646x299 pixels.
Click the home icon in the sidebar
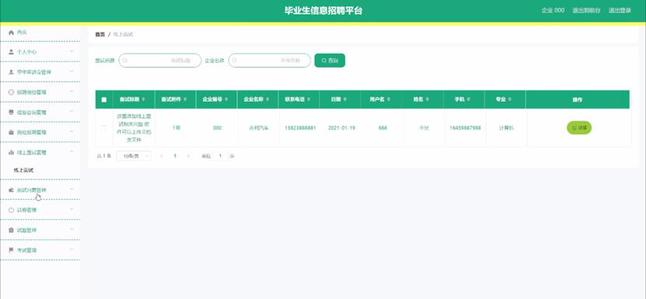point(11,32)
